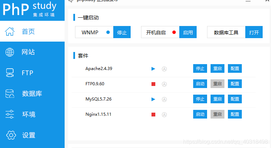Switch to the 环境 menu label
This screenshot has width=271, height=148.
29,114
